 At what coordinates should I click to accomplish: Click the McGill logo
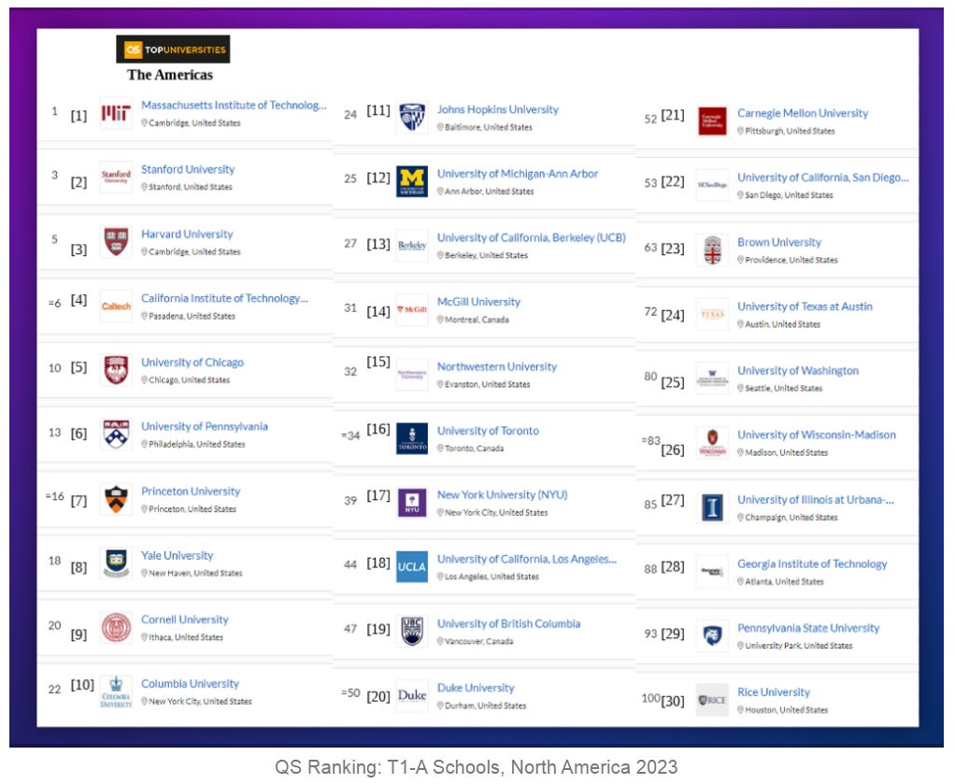pyautogui.click(x=412, y=310)
